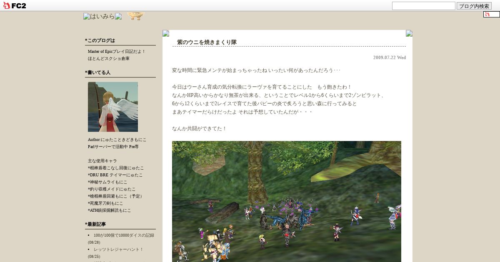Click the Author:にゅたこときどきもにこ line
Image resolution: width=500 pixels, height=262 pixels.
pos(117,139)
